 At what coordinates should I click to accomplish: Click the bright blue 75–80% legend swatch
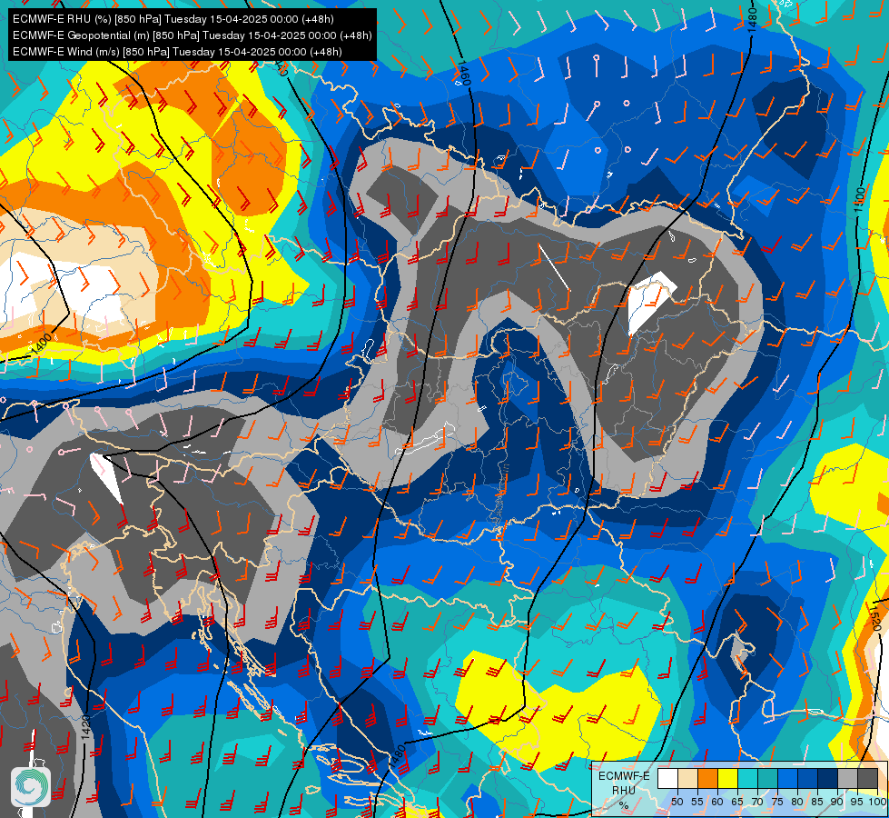click(787, 778)
